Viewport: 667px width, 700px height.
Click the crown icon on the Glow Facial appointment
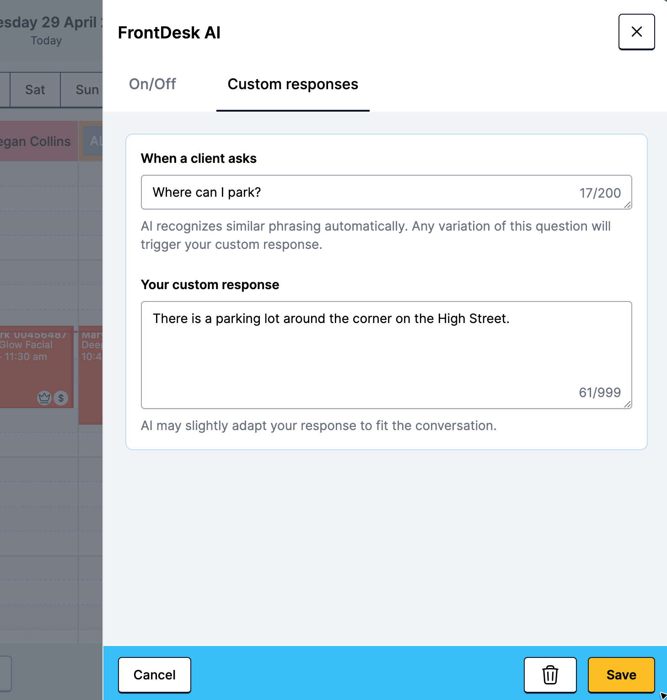coord(44,398)
